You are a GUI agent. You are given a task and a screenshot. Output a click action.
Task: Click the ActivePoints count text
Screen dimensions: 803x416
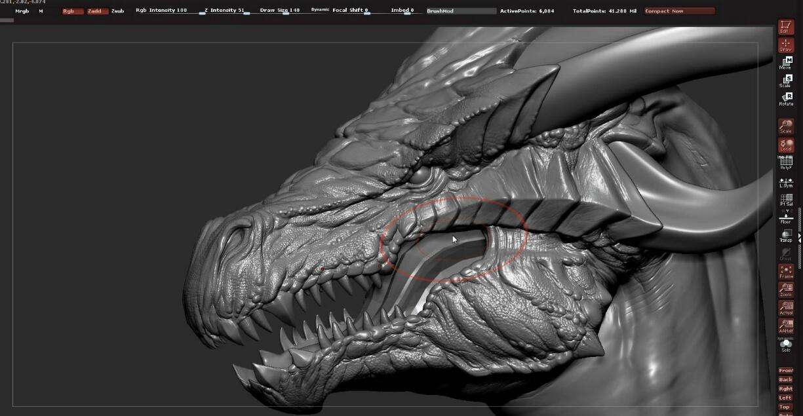(x=527, y=11)
